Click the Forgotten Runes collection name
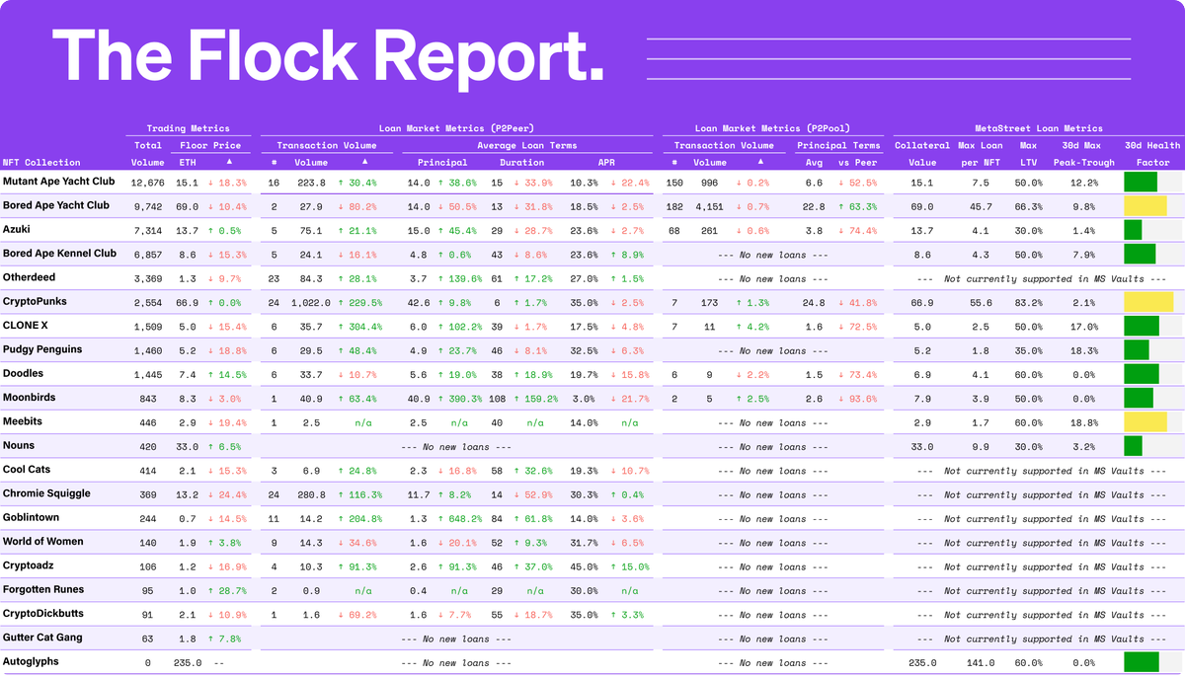This screenshot has height=676, width=1185. point(43,589)
